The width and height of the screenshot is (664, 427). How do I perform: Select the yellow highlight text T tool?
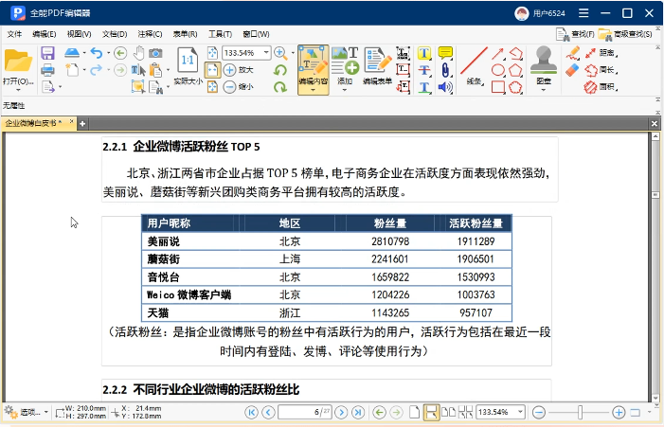tap(424, 53)
